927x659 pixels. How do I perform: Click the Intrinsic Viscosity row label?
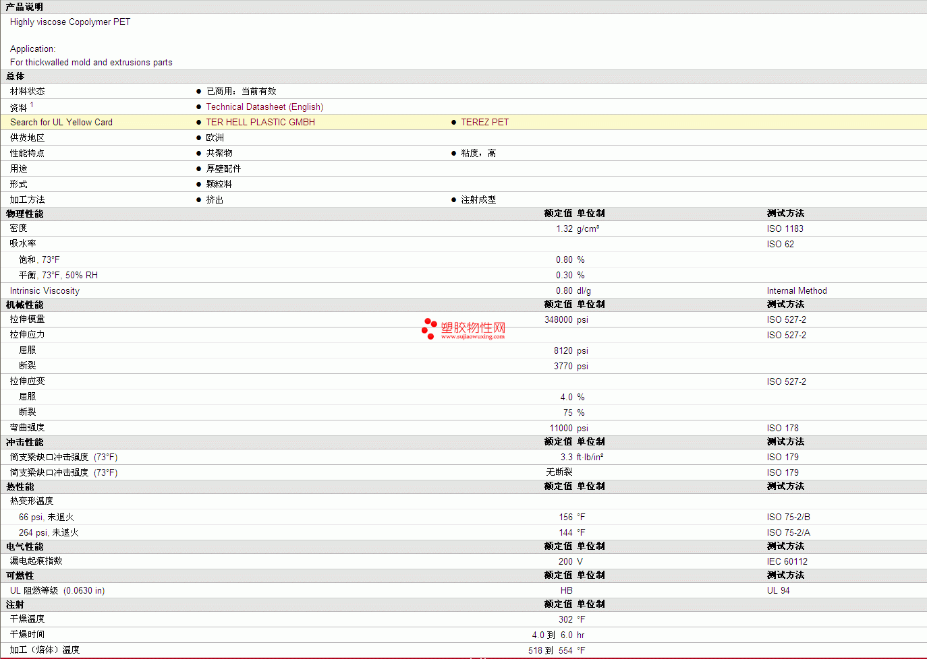click(x=45, y=291)
